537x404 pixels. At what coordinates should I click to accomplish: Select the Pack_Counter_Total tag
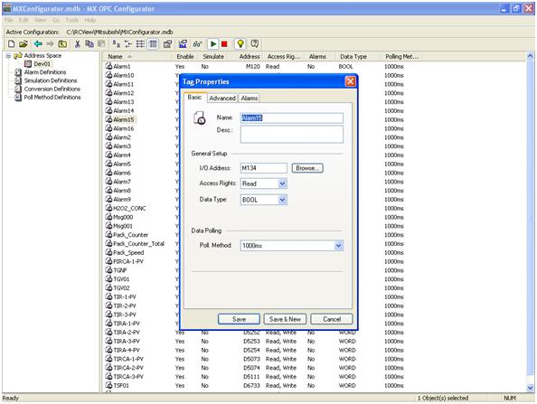tap(138, 244)
